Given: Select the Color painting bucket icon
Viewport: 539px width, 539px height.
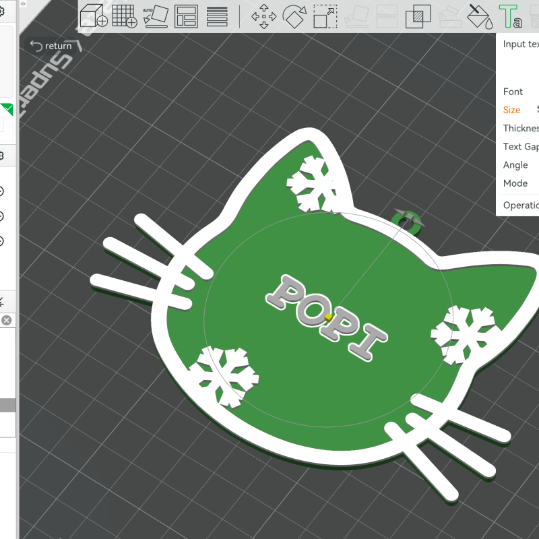Looking at the screenshot, I should [x=479, y=15].
